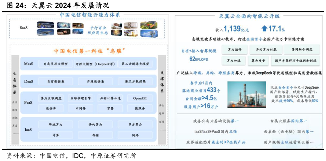Click the 存储 box
Viewport: 326px width, 161px height.
(x=95, y=135)
